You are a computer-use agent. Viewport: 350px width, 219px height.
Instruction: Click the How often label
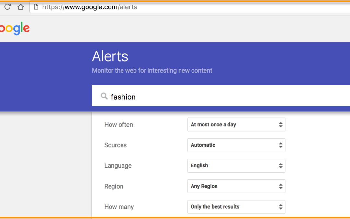point(119,125)
